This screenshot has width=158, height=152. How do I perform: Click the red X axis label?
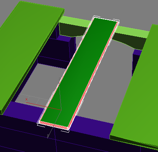point(27,99)
